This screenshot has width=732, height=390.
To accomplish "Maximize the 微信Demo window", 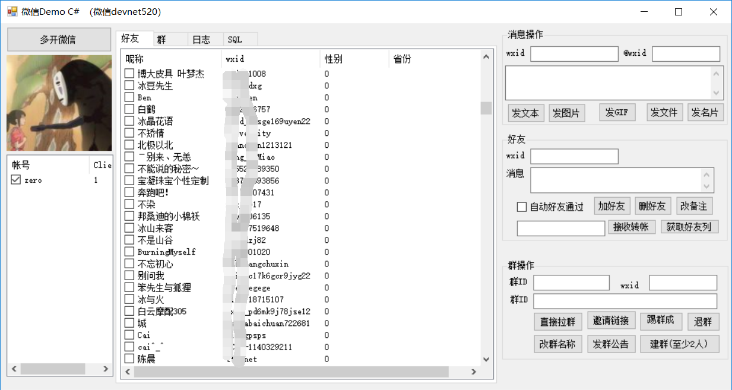I will [679, 12].
